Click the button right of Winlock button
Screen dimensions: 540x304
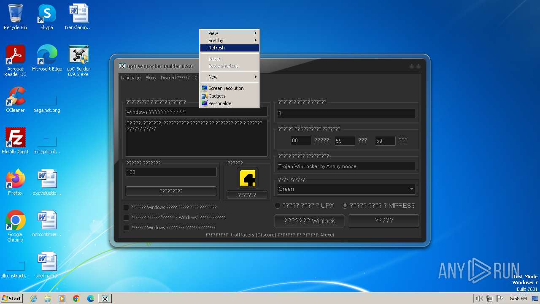[383, 220]
